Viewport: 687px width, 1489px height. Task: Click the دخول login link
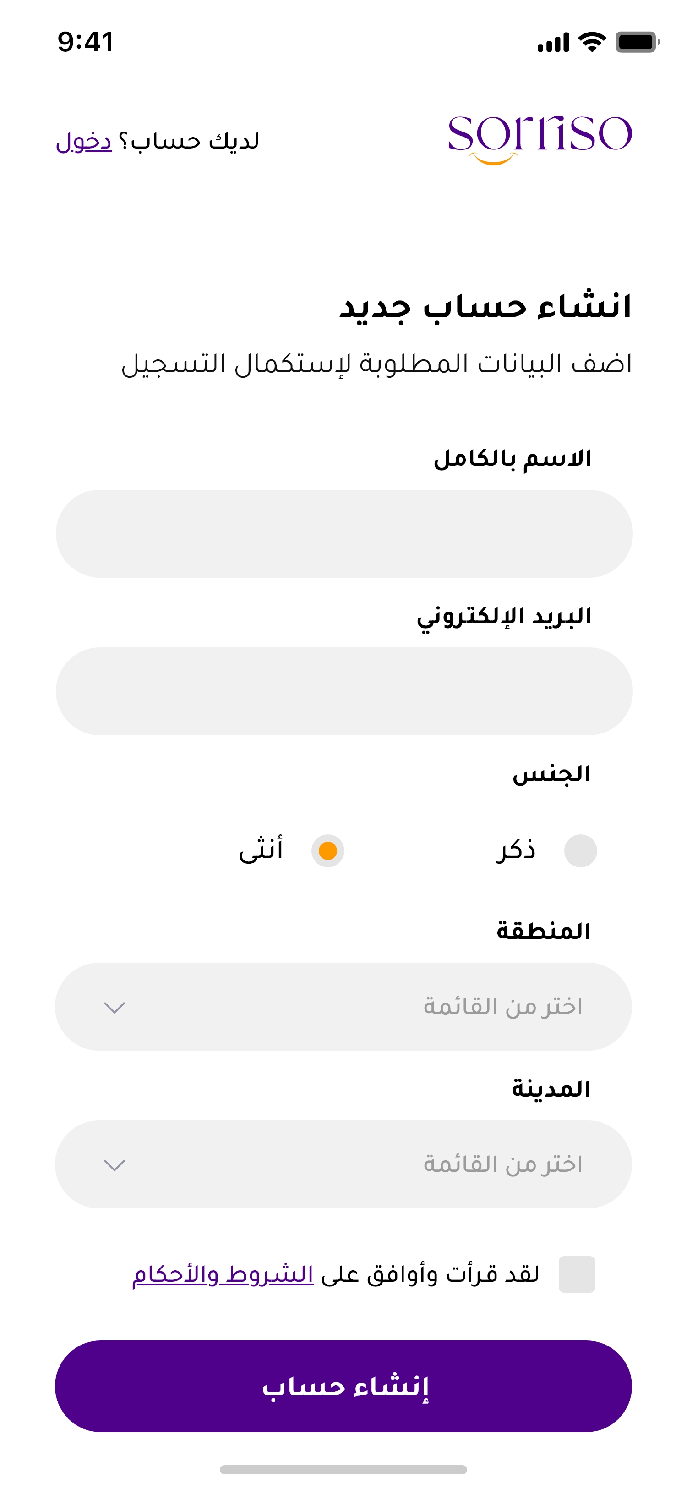tap(84, 141)
